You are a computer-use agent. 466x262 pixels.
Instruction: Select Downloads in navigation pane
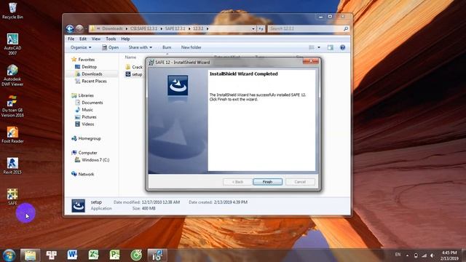89,74
